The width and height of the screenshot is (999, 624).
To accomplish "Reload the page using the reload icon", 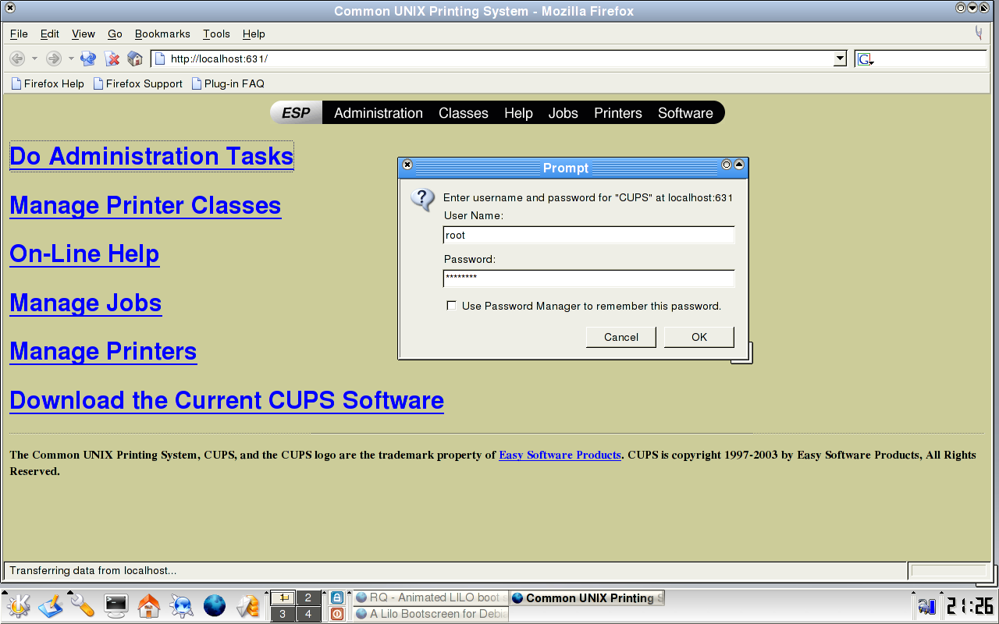I will point(88,58).
